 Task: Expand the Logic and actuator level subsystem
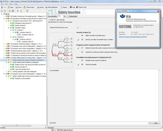(x=9, y=69)
